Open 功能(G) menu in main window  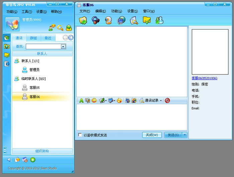point(12,12)
